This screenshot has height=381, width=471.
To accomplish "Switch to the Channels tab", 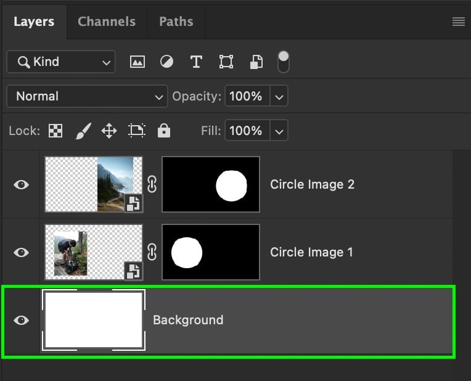I will [107, 22].
